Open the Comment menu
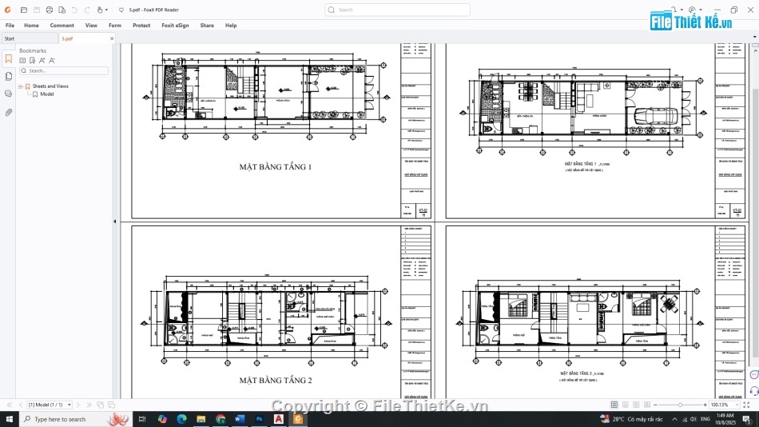This screenshot has width=759, height=427. point(62,26)
